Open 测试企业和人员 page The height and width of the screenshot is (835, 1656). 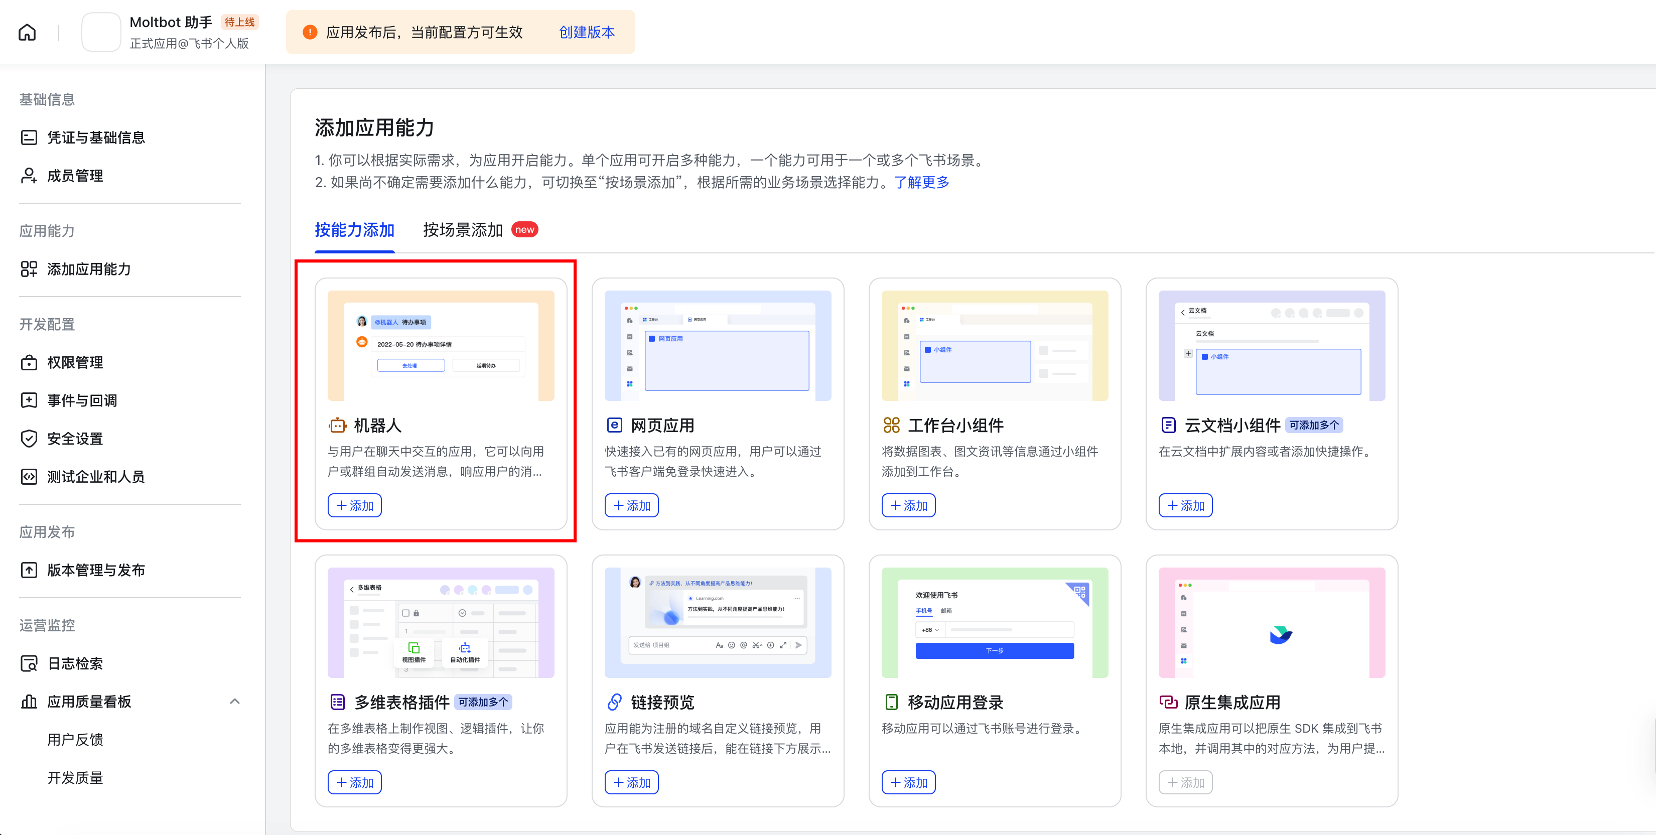pos(95,476)
